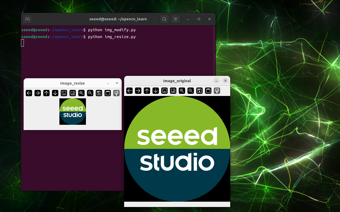The width and height of the screenshot is (340, 212).
Task: Click the maximum zoom icon in Image_resize
Action: [x=73, y=93]
